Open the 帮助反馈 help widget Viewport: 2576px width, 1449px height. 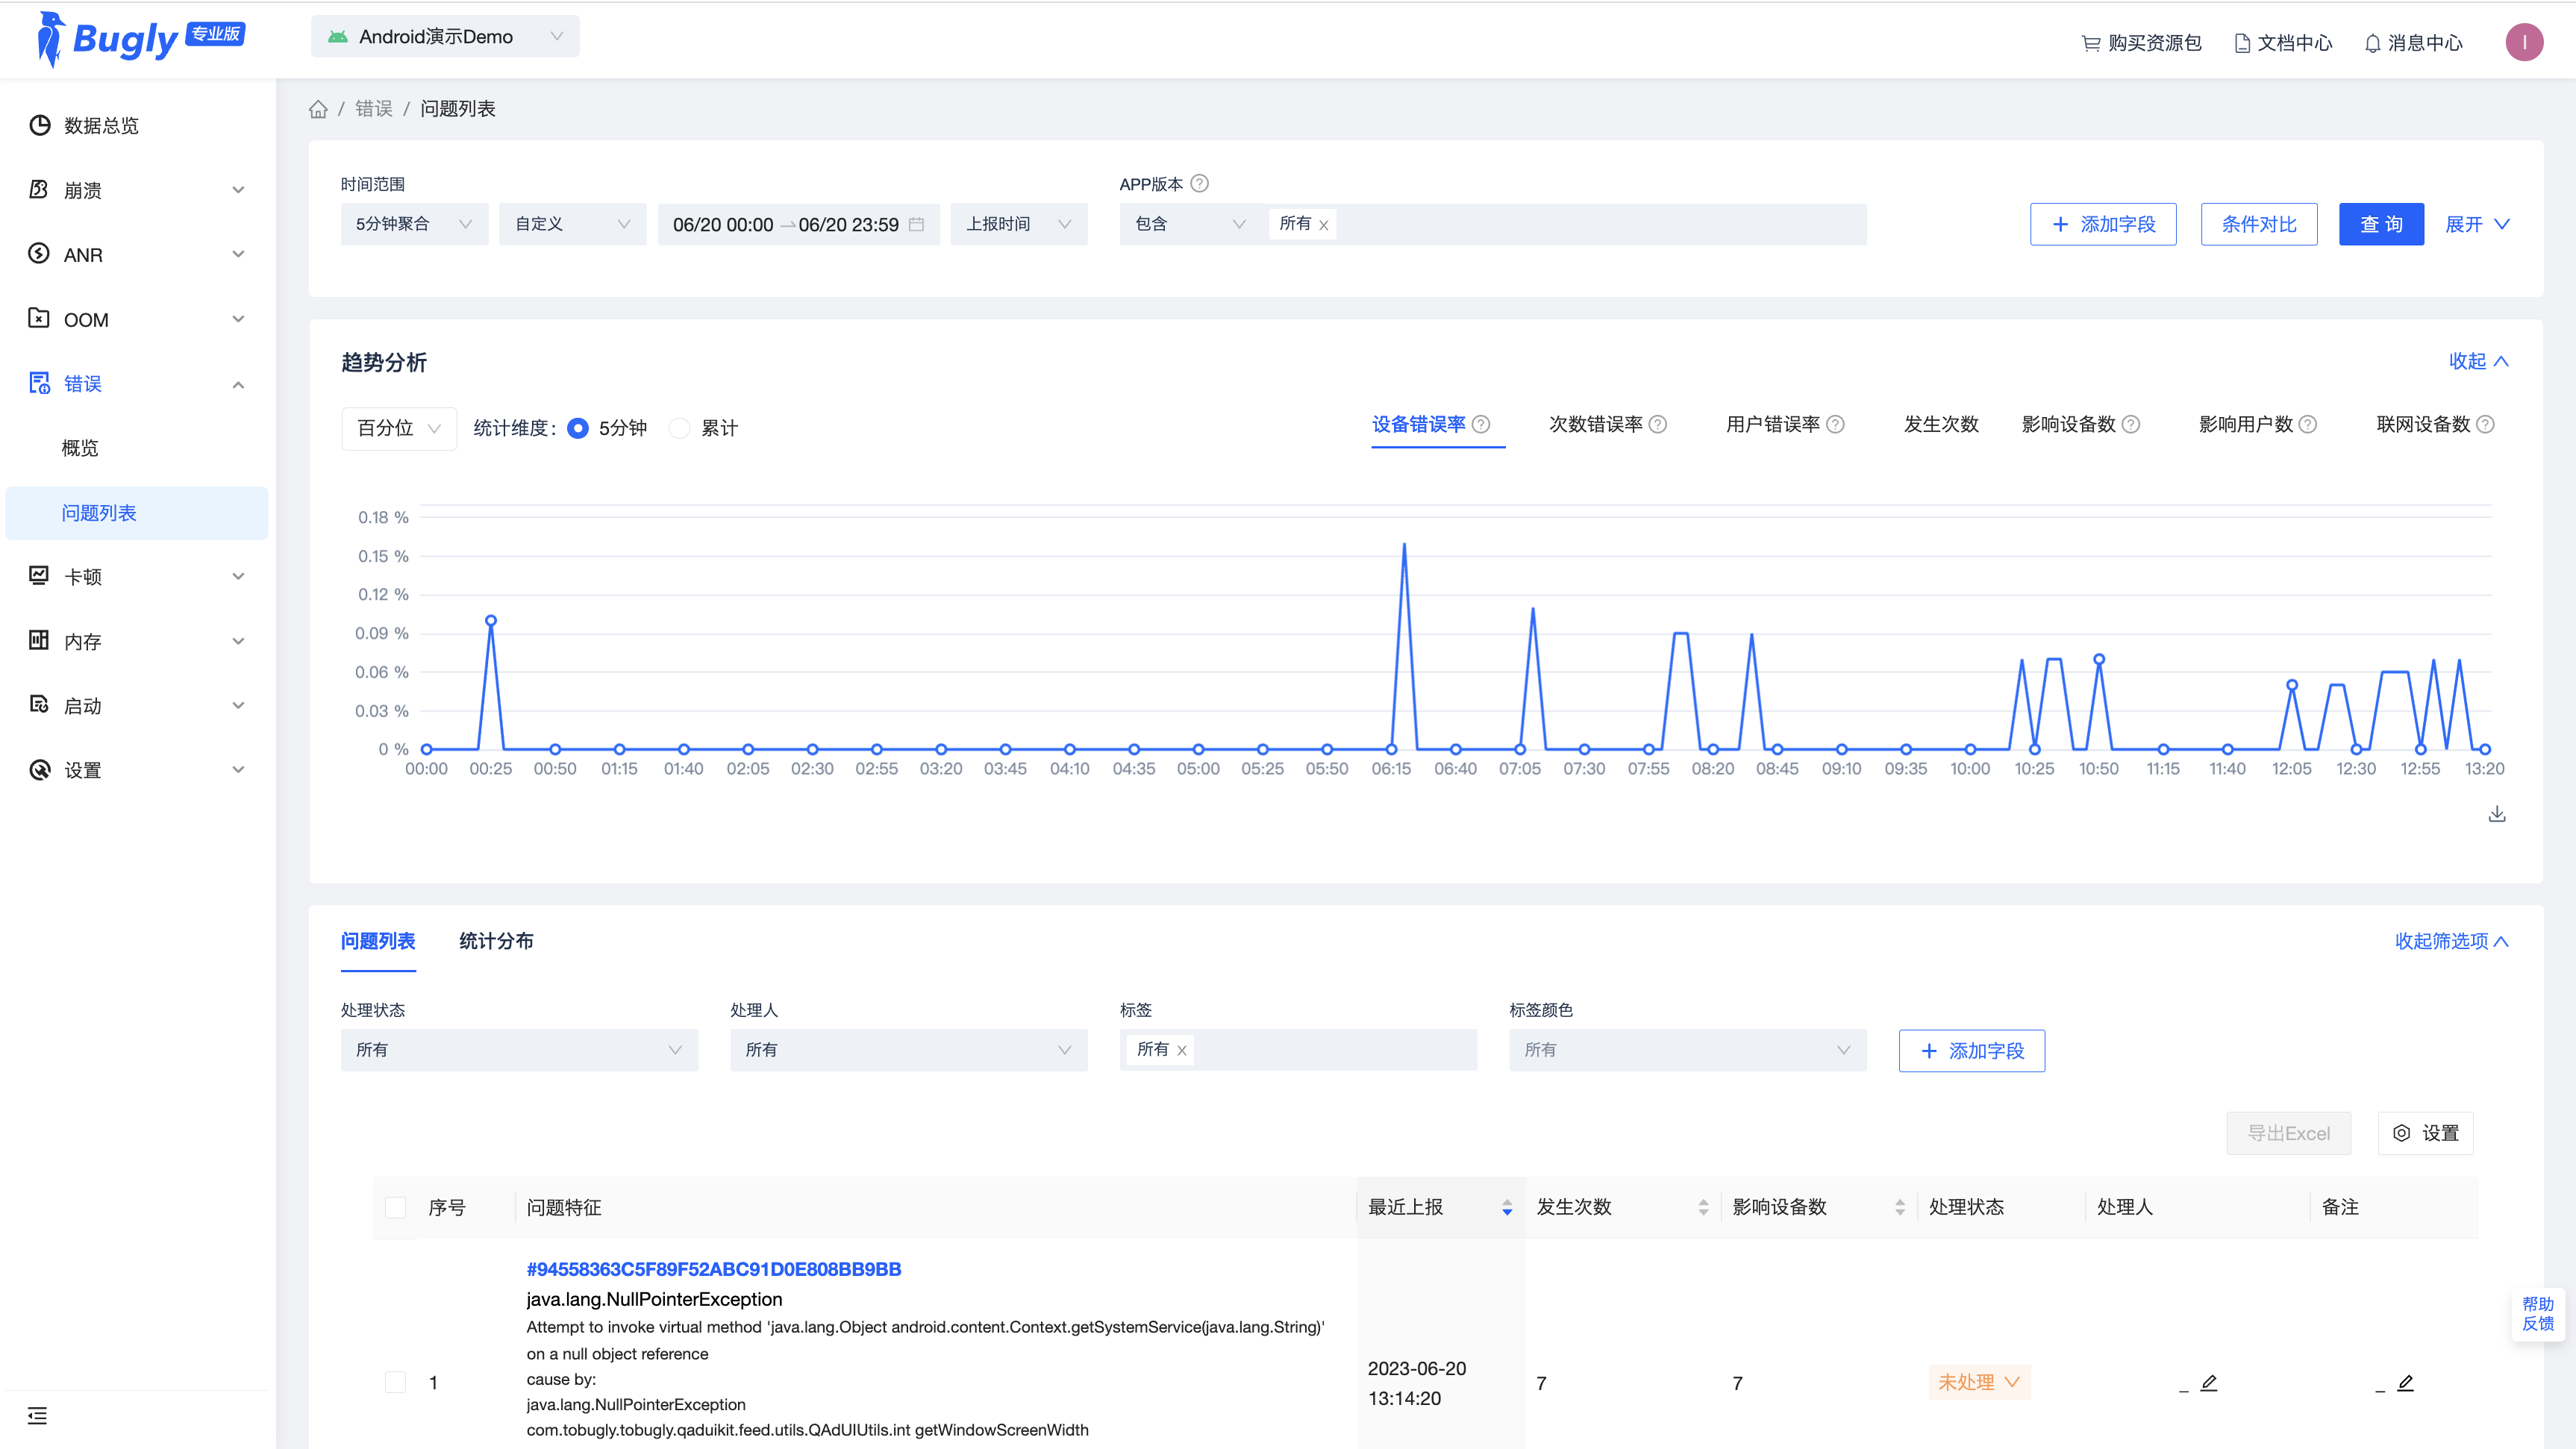tap(2537, 1314)
